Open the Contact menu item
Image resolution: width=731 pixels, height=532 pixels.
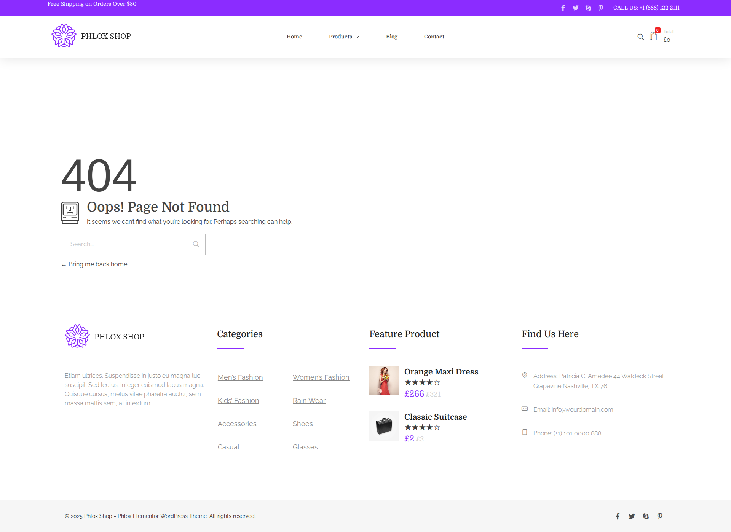[434, 37]
